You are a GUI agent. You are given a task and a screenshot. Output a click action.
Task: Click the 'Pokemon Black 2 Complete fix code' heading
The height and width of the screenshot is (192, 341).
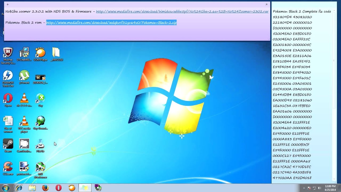(x=302, y=11)
